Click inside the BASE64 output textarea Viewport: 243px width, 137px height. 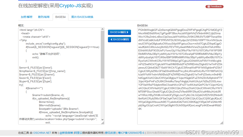[x=180, y=76]
